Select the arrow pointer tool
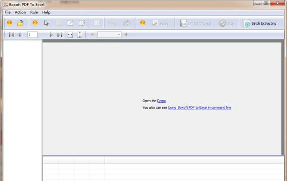Screen dimensions: 287x181 coord(46,23)
